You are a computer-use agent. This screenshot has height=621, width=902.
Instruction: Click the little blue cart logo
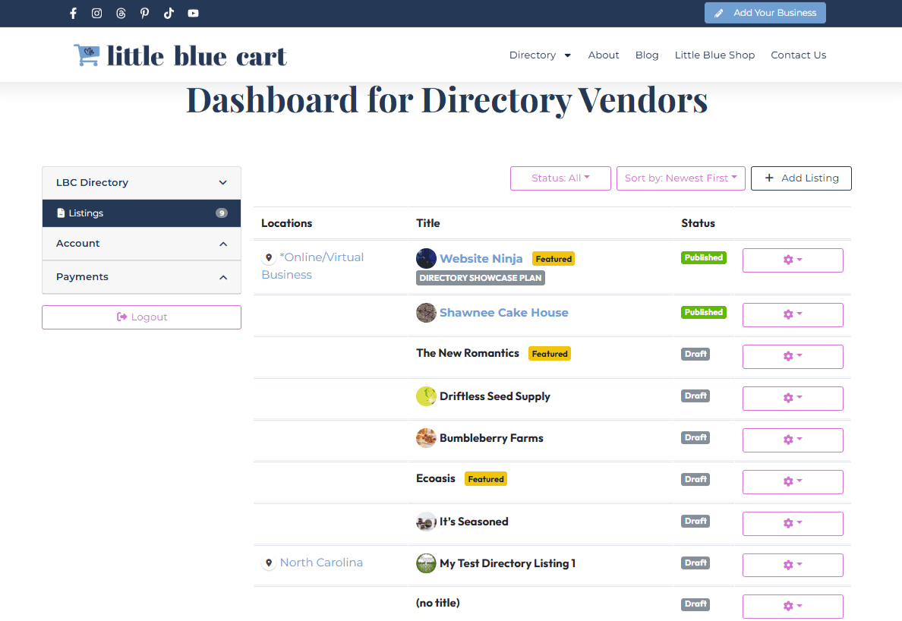180,55
